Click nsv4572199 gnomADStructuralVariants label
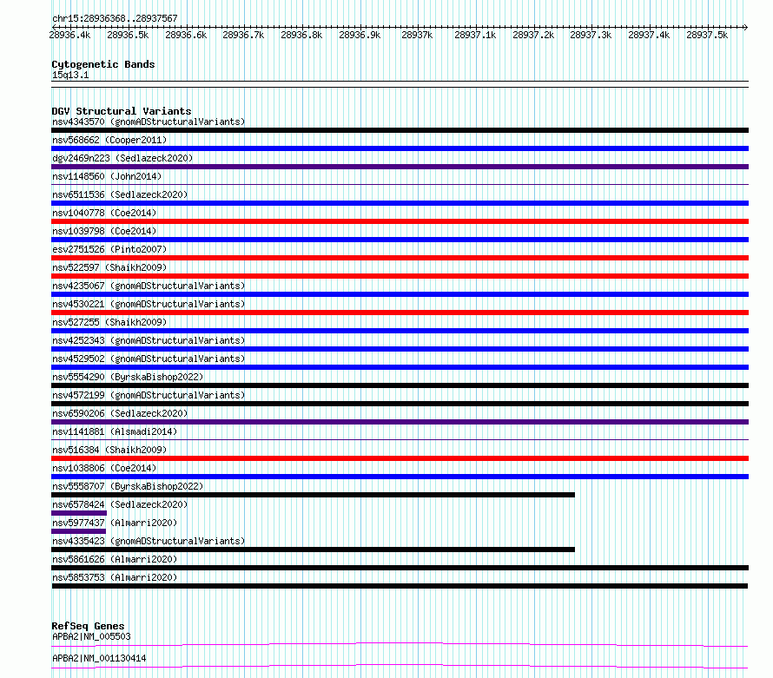 click(149, 395)
